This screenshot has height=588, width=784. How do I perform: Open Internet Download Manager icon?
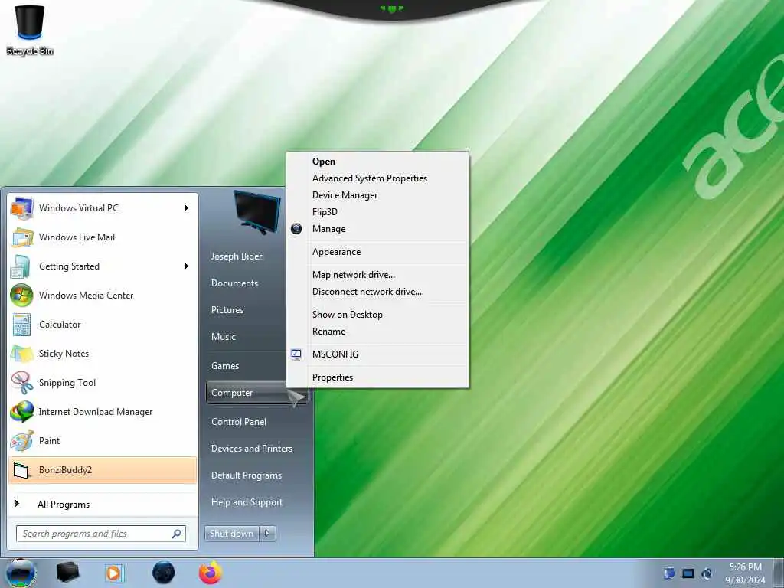[22, 411]
